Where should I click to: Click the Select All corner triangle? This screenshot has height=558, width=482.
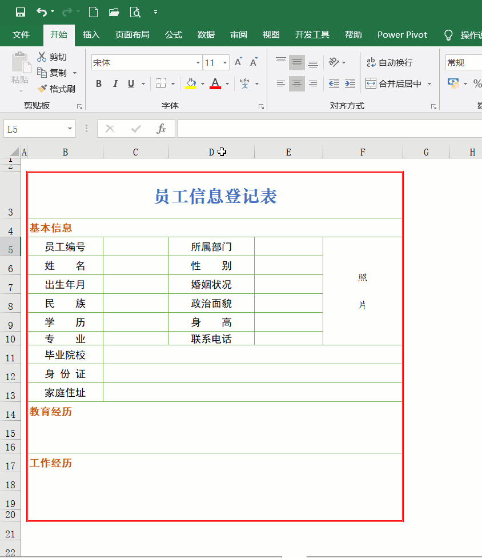(x=14, y=152)
